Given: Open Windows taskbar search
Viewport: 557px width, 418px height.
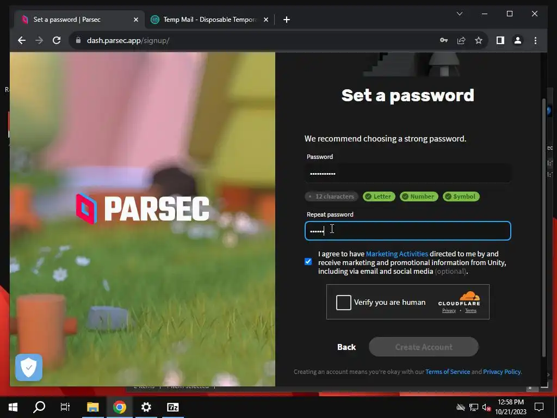Looking at the screenshot, I should click(x=39, y=407).
